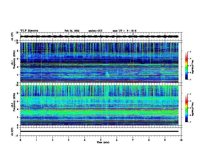Click time axis tick label "1"
204x157 pixels.
coord(36,140)
